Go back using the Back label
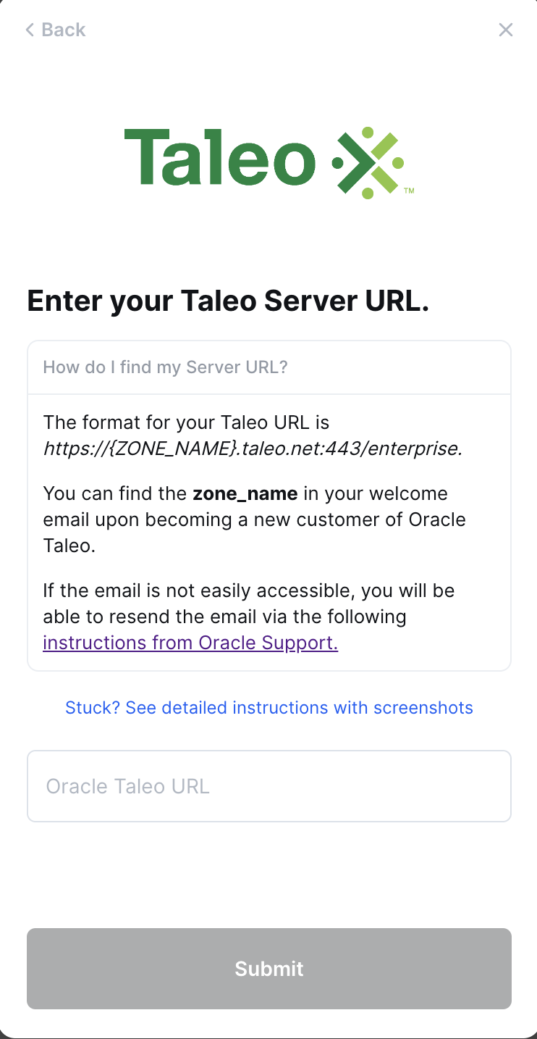 tap(63, 30)
